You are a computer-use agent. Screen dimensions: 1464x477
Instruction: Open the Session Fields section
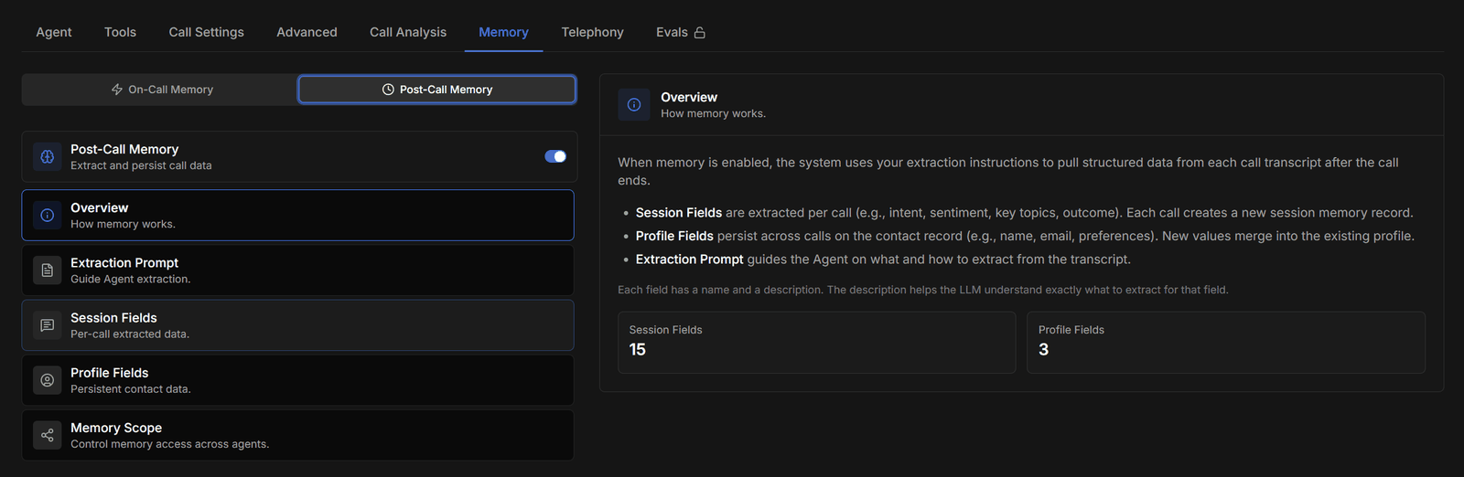tap(297, 325)
